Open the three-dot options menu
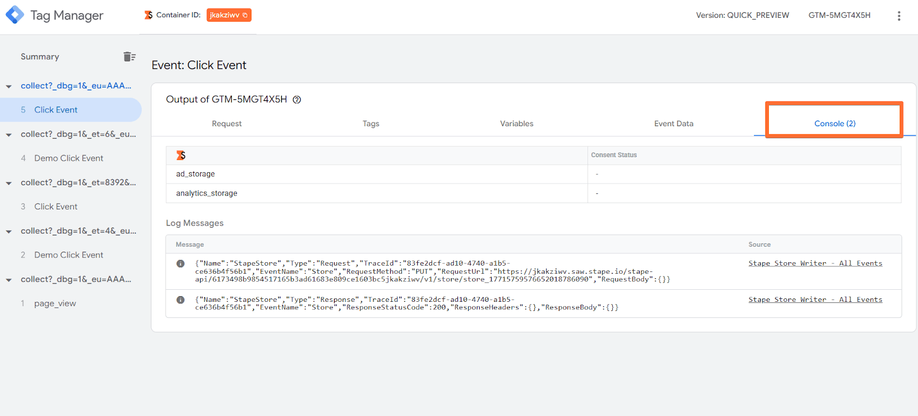This screenshot has width=918, height=416. click(898, 16)
